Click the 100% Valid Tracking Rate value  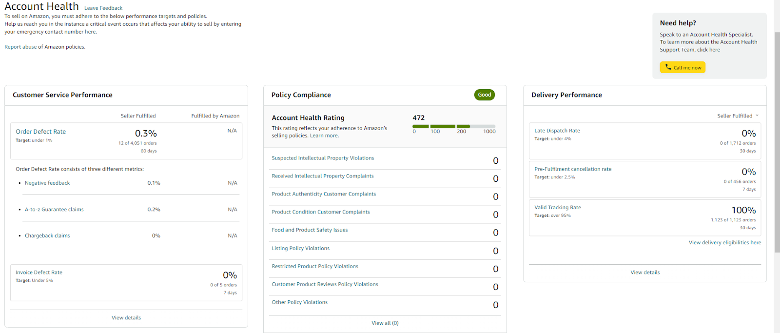click(743, 210)
